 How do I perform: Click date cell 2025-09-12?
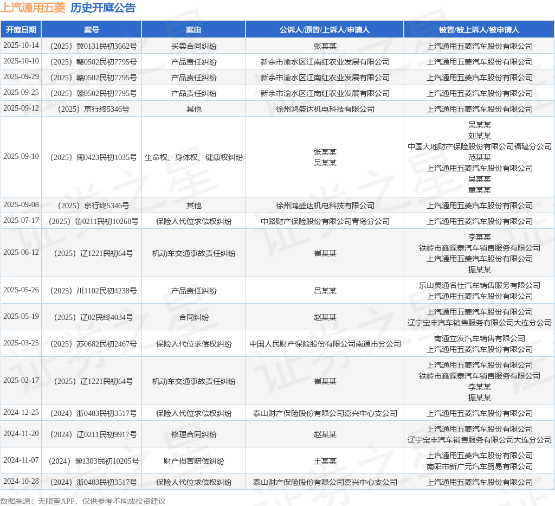click(x=21, y=108)
